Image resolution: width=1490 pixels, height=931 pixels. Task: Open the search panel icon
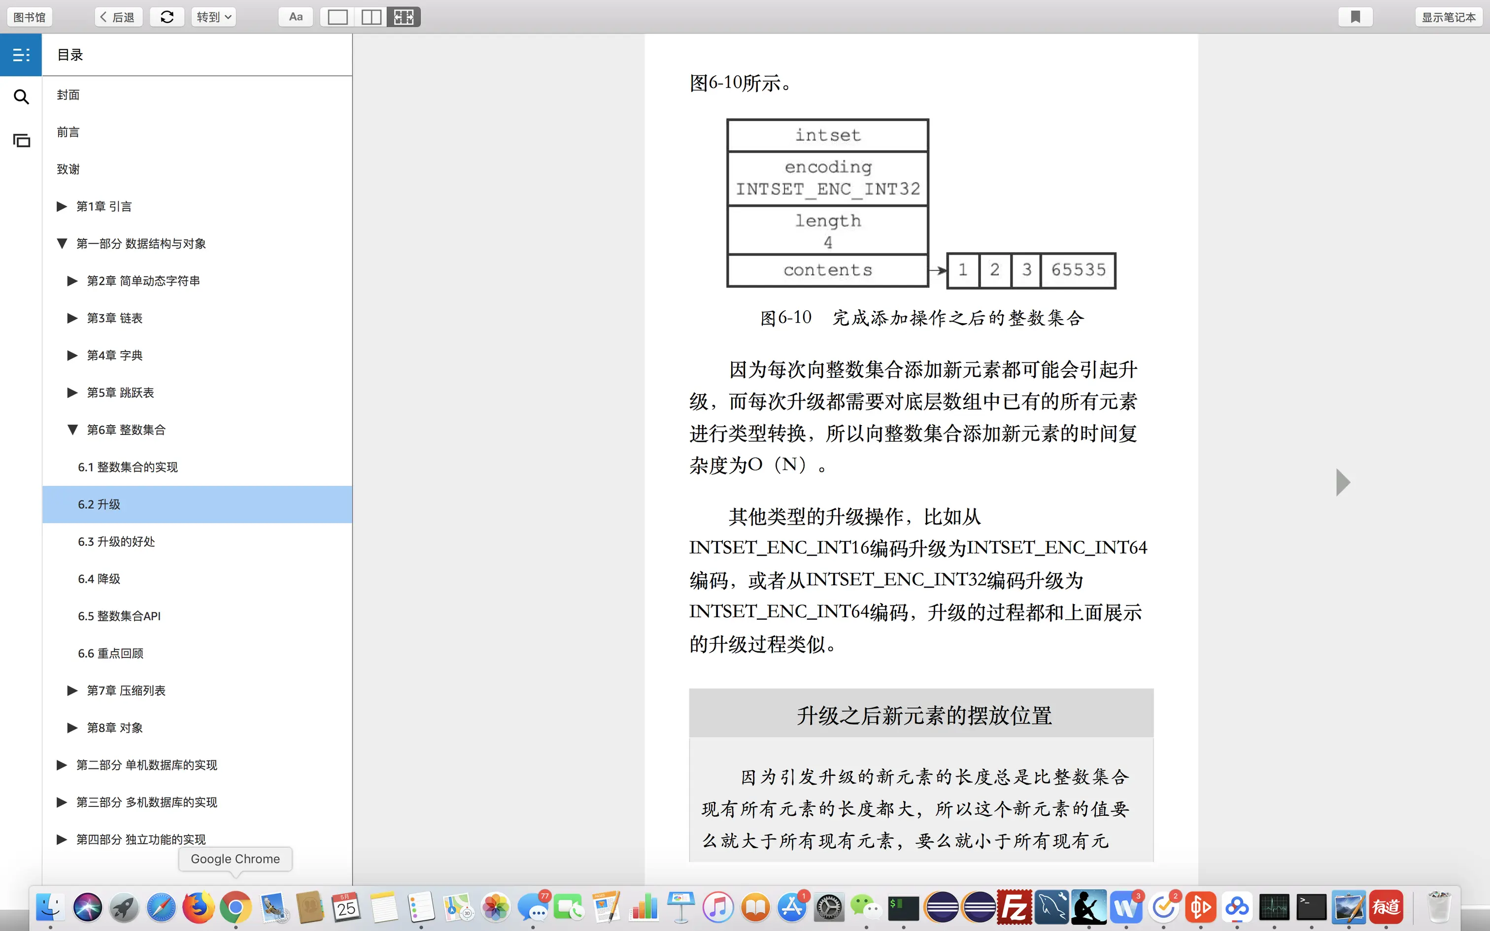pos(21,97)
